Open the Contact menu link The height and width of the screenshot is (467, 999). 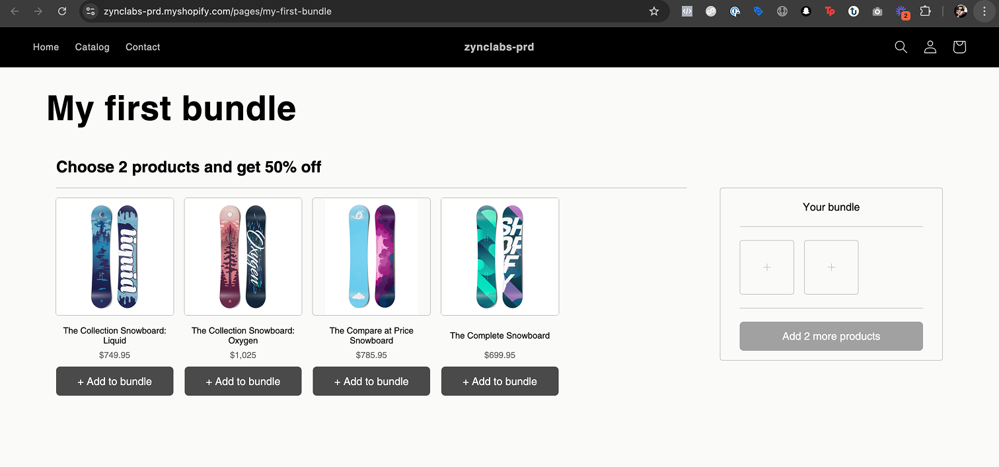pos(143,47)
